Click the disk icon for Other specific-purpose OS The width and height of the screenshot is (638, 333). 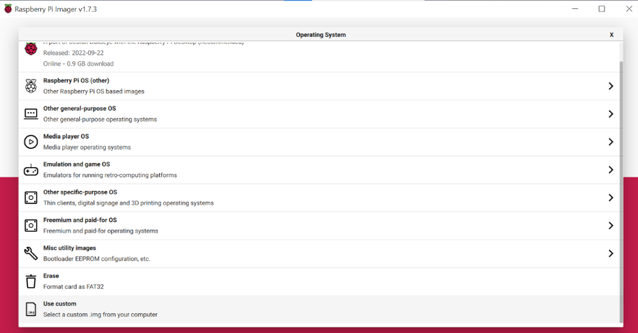(31, 198)
